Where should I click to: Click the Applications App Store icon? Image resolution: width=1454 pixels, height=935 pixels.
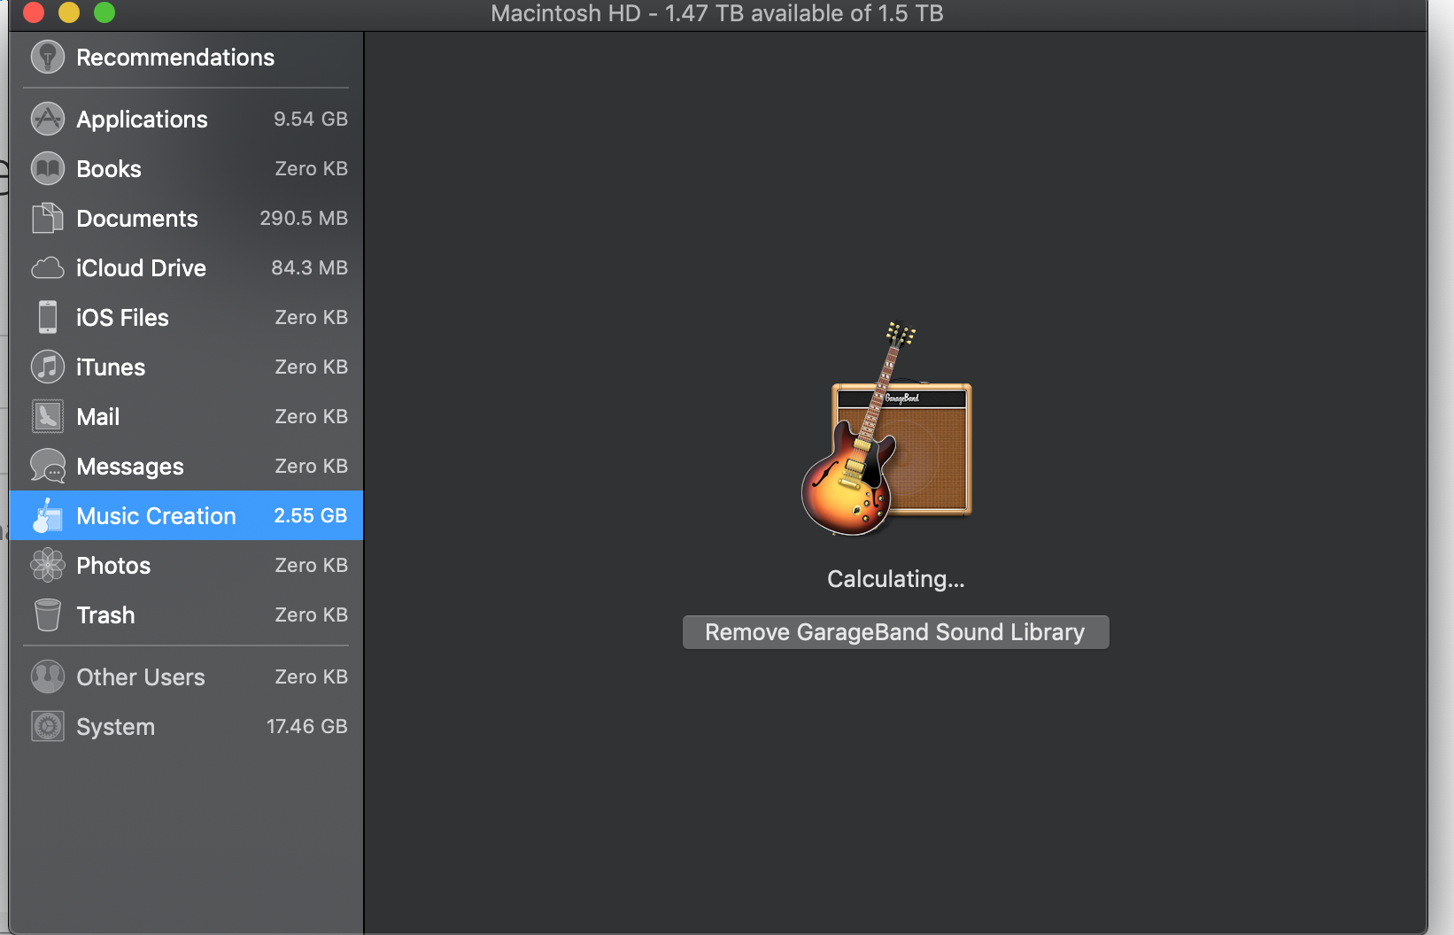click(48, 120)
